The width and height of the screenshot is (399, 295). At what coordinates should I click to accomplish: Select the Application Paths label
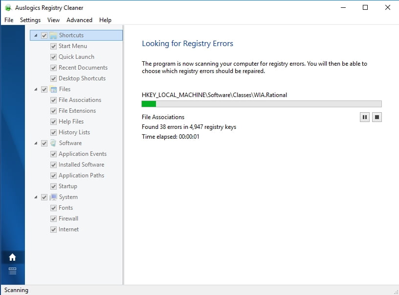(82, 175)
